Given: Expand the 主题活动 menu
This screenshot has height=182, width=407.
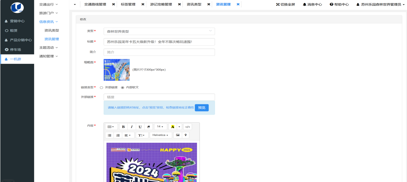Looking at the screenshot, I should (49, 48).
